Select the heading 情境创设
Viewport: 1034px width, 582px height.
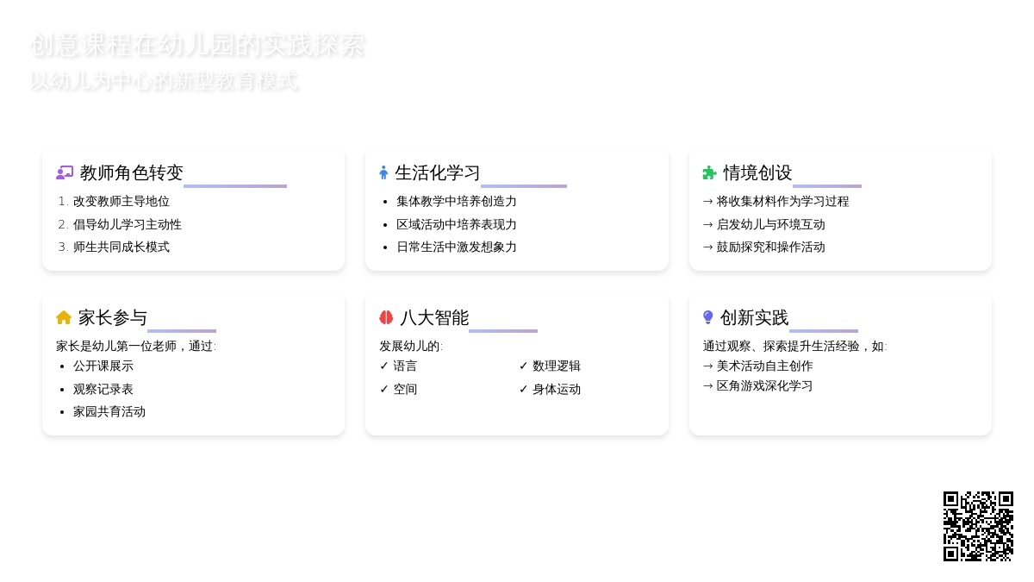click(x=757, y=172)
